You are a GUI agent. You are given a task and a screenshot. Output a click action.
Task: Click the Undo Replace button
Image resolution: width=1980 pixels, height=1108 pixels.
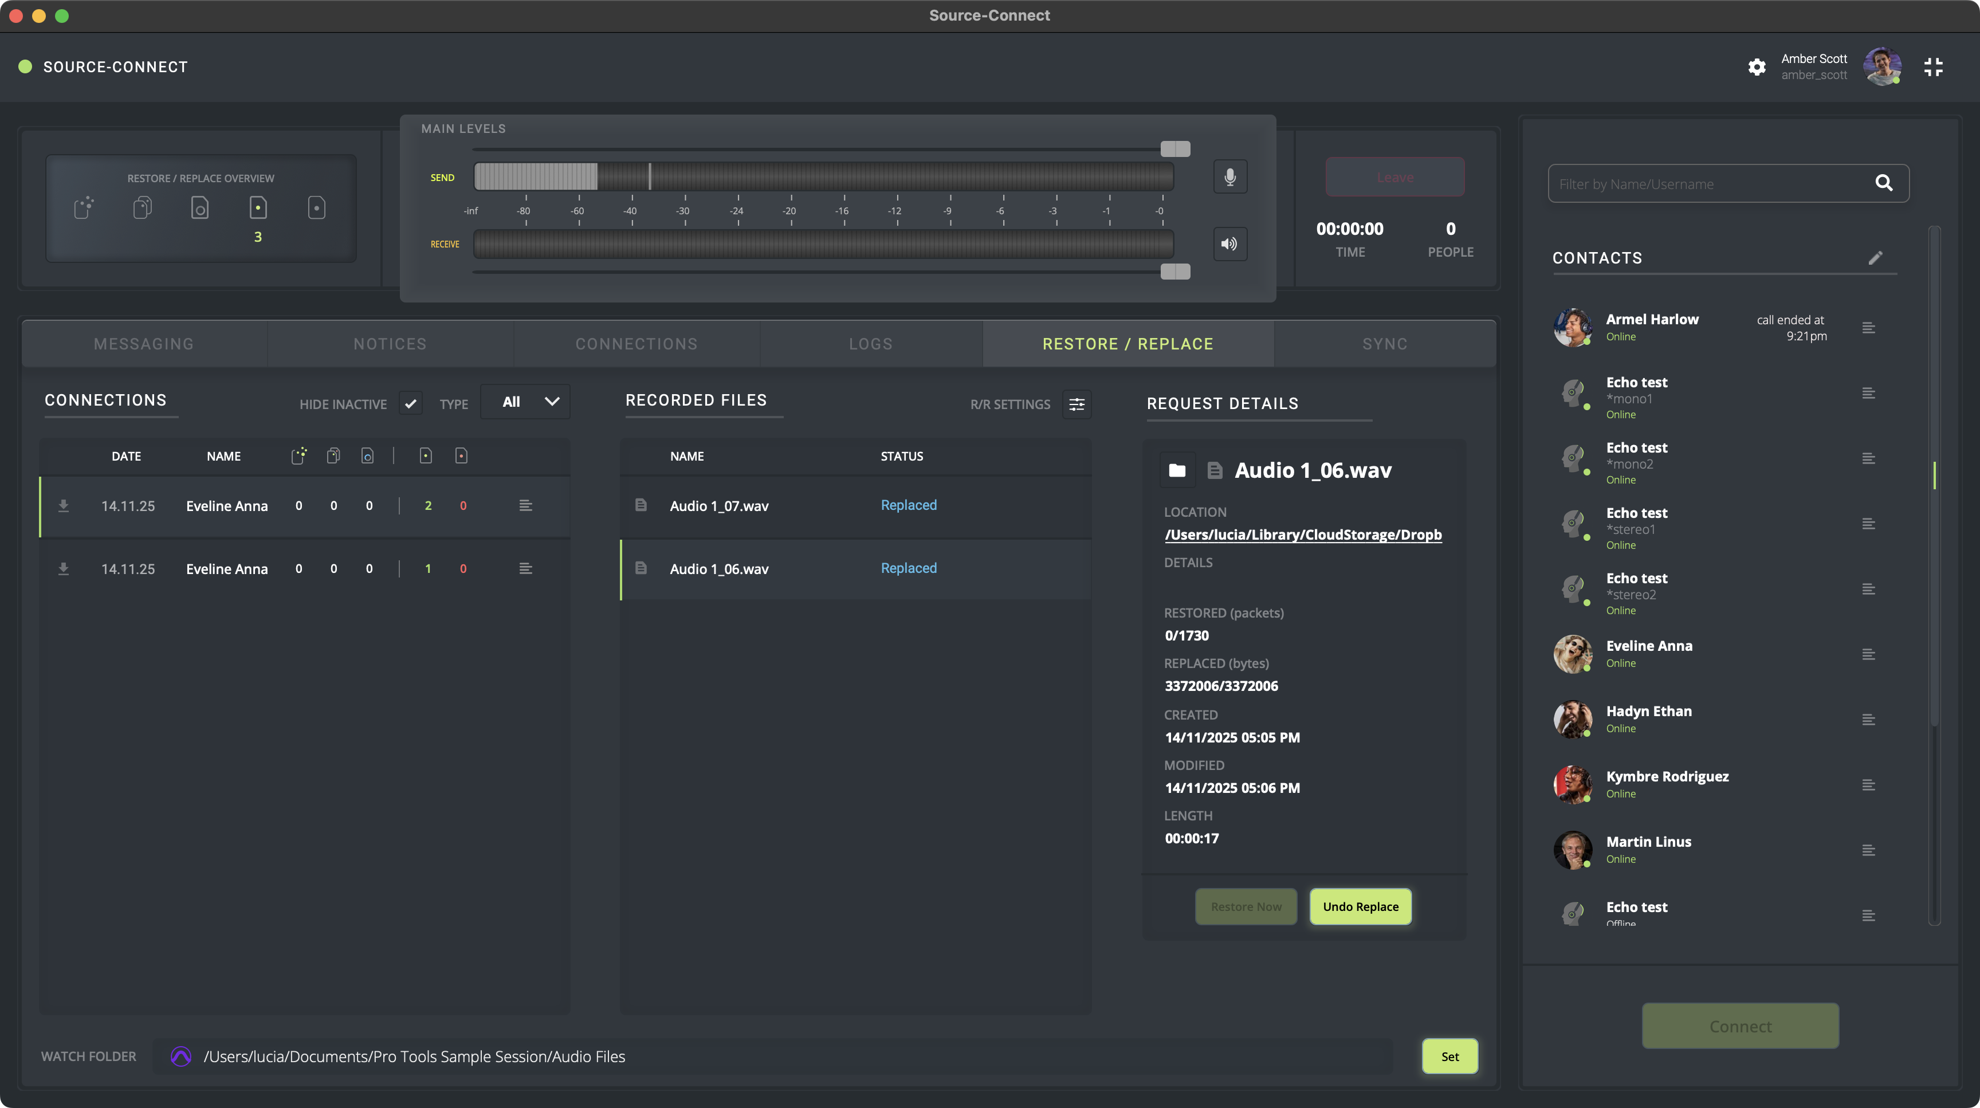tap(1361, 907)
